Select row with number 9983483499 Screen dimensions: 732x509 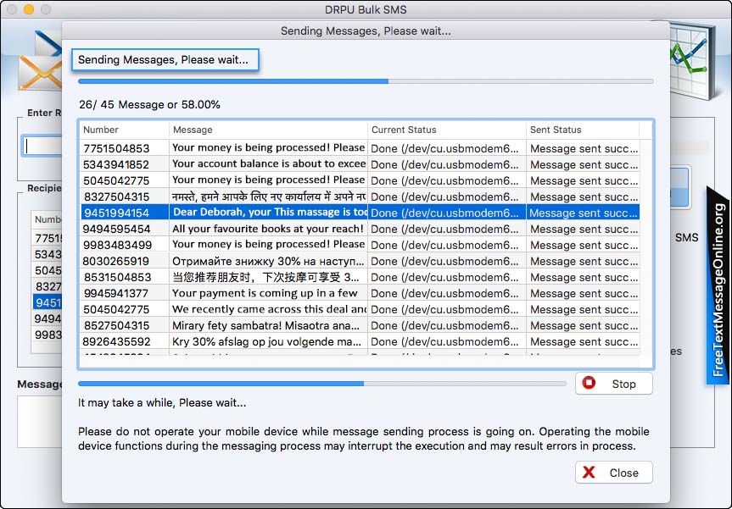(360, 245)
